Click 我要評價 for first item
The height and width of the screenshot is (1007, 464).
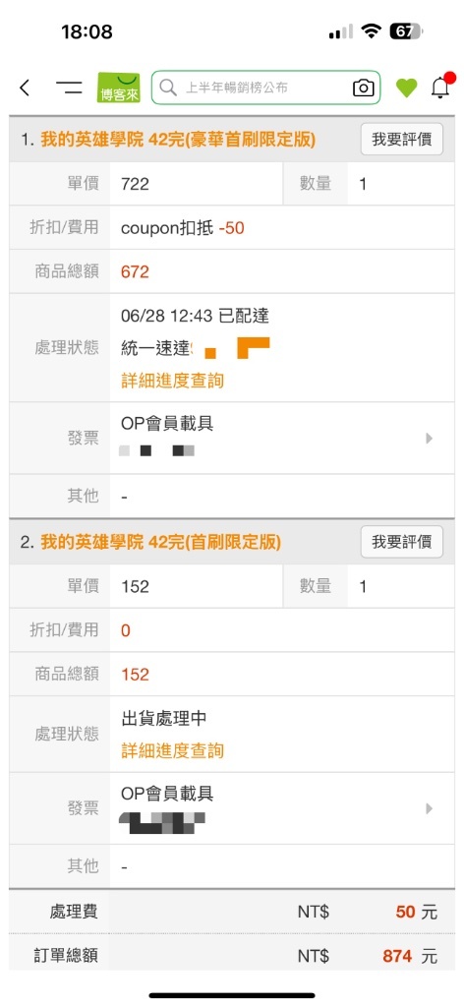[x=402, y=140]
